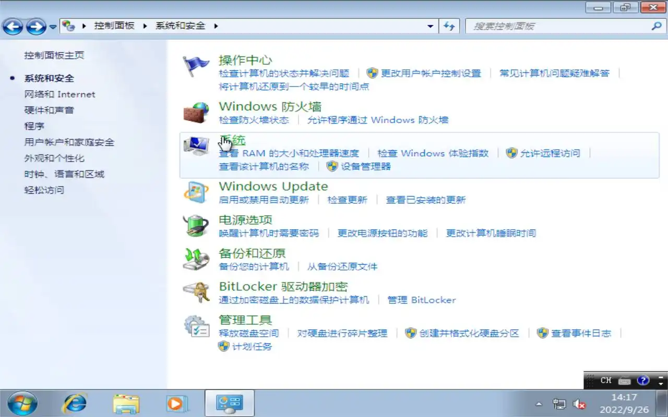This screenshot has height=417, width=668.
Task: Open the 操作中心 heading link
Action: click(245, 60)
